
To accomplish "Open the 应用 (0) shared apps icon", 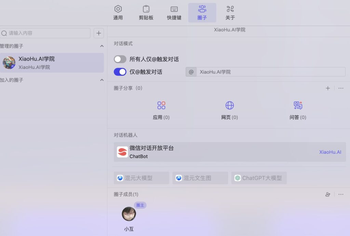I will (161, 105).
